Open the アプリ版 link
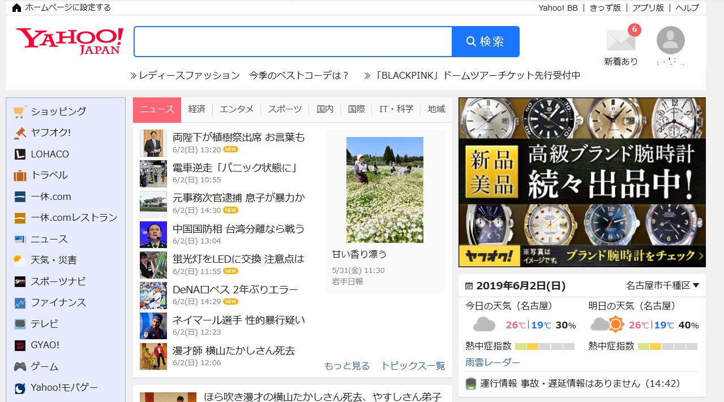 point(648,8)
